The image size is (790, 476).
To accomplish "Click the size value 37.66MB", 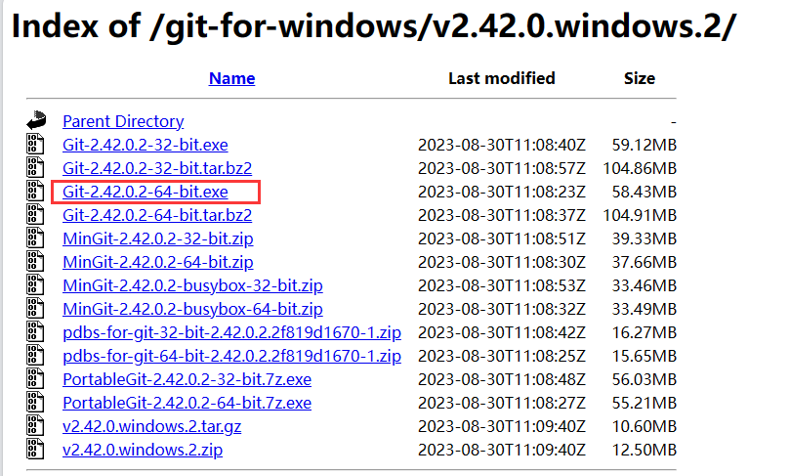I will coord(644,262).
